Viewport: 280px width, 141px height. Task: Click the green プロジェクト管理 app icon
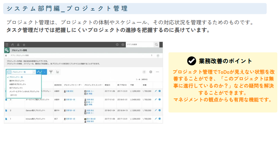pos(7,50)
